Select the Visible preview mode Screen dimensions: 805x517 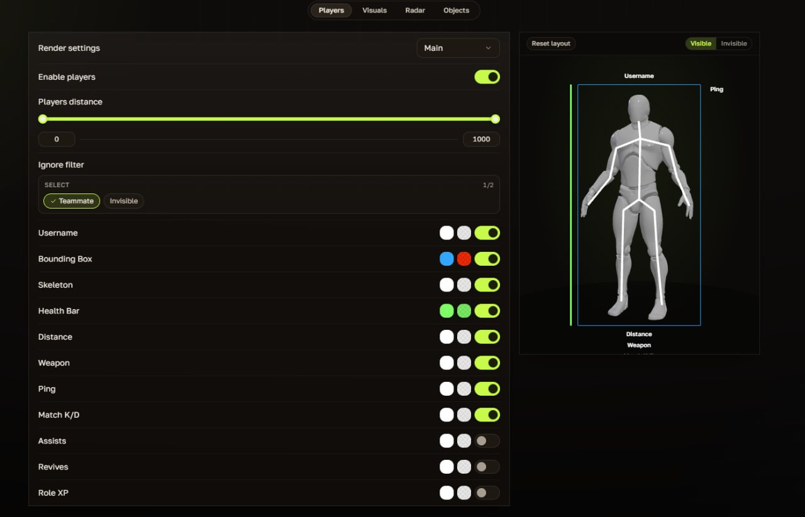tap(701, 43)
